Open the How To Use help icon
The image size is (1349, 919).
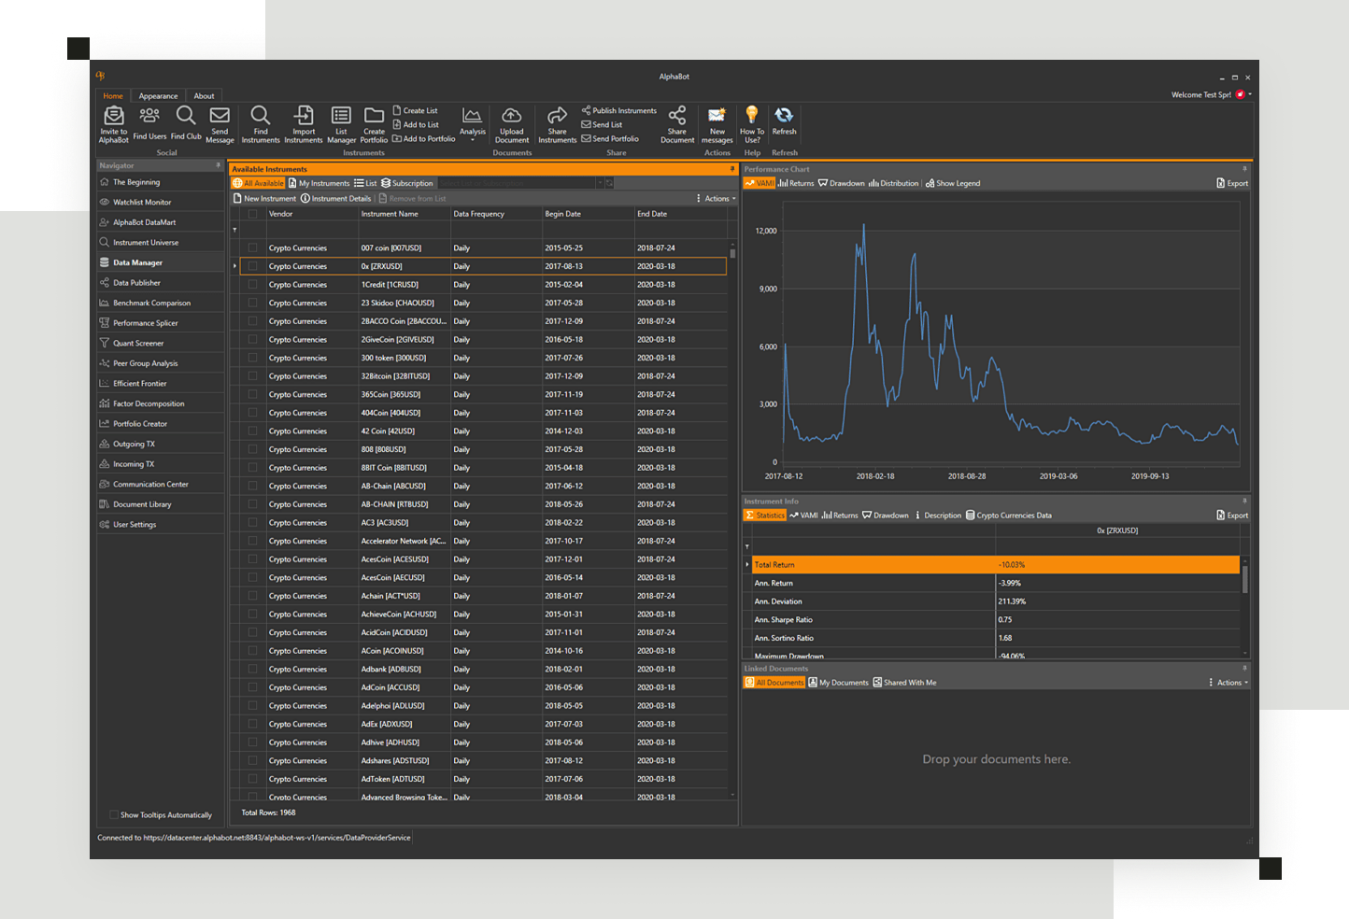point(752,116)
